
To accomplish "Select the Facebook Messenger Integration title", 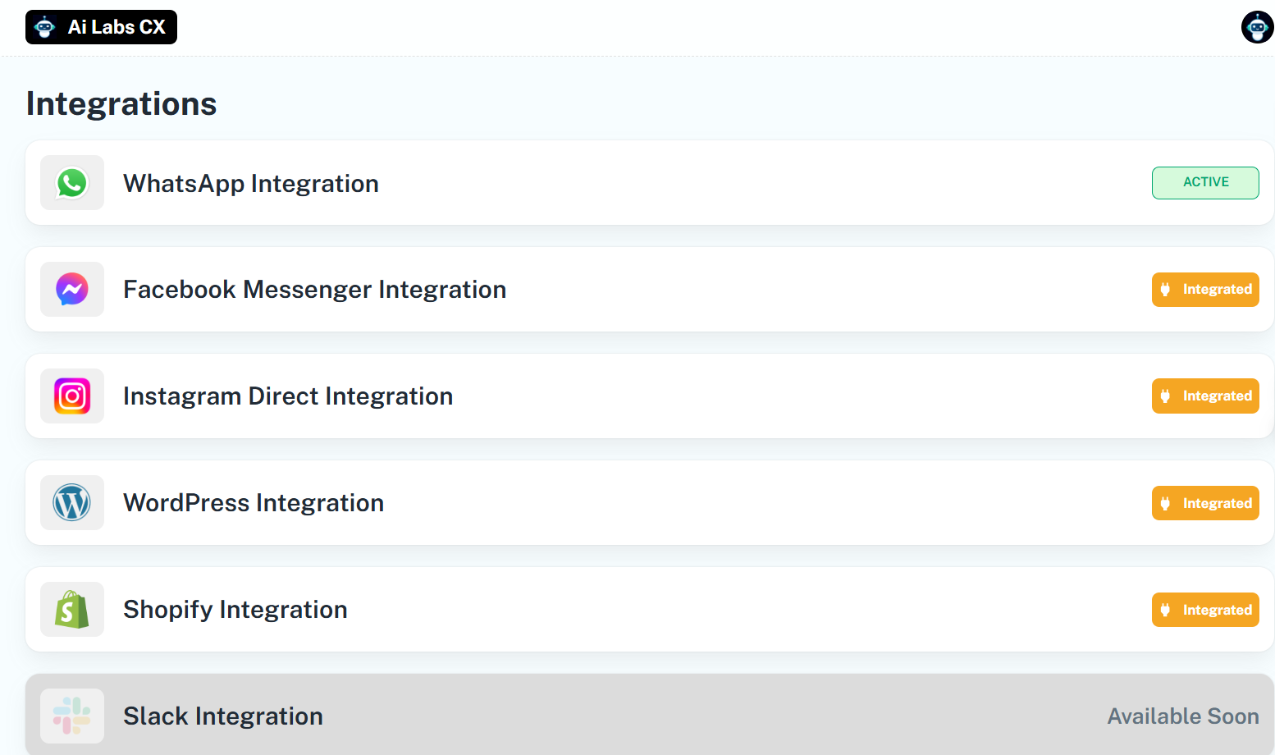I will click(315, 290).
